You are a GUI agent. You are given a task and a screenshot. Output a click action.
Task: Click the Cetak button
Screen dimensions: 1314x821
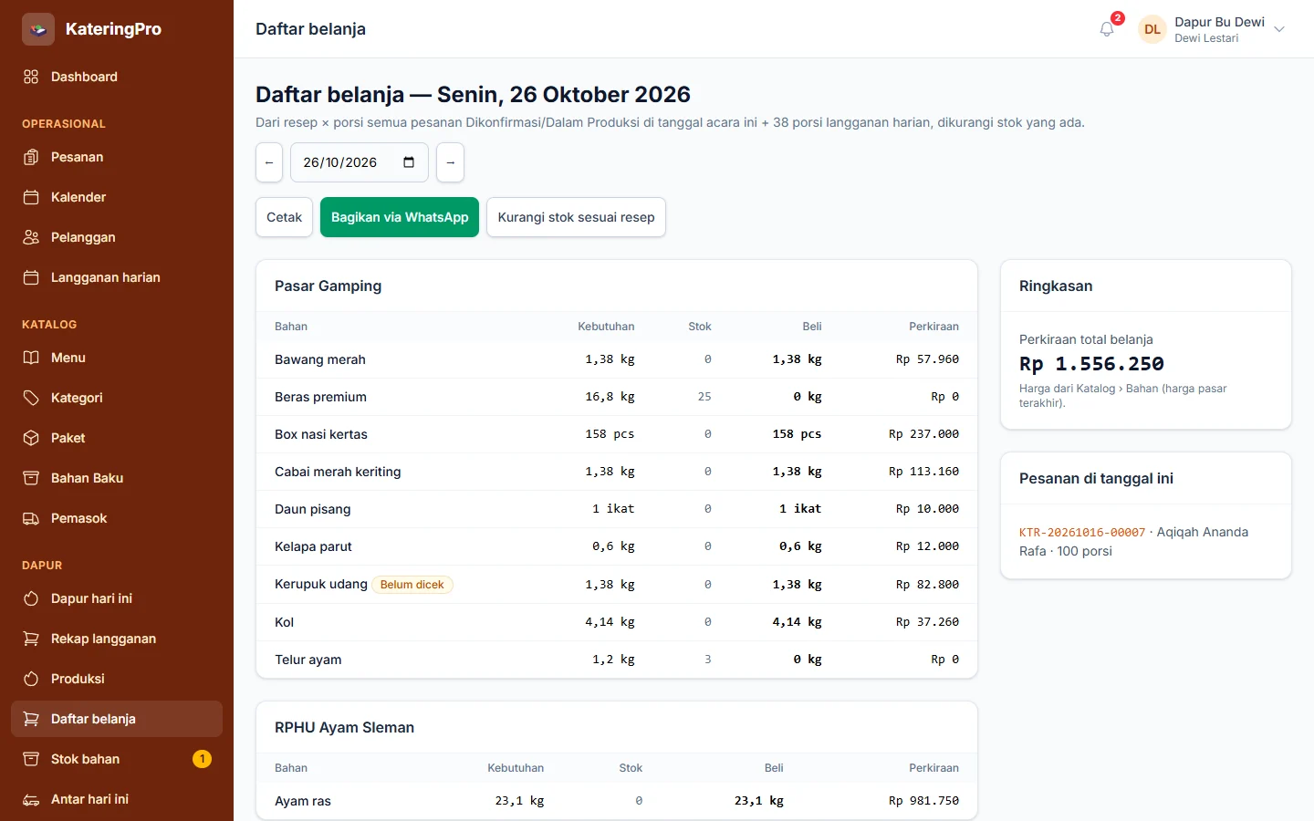pyautogui.click(x=284, y=217)
